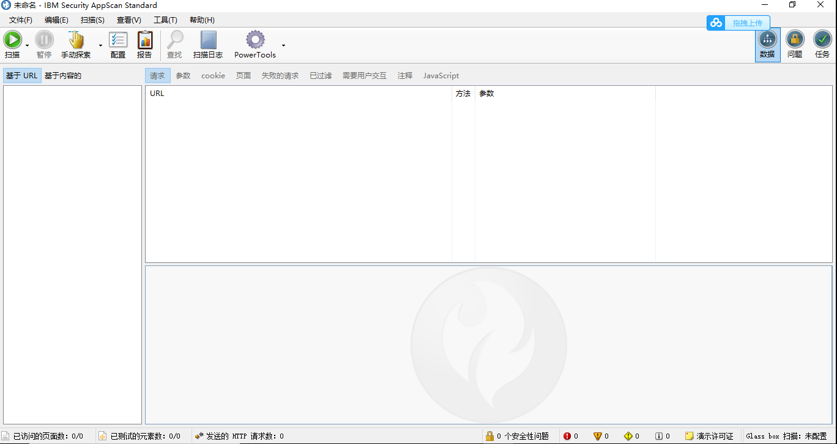Click the '已访问的页面数: 0/0' status text
Viewport: 837px width, 444px height.
pyautogui.click(x=48, y=436)
